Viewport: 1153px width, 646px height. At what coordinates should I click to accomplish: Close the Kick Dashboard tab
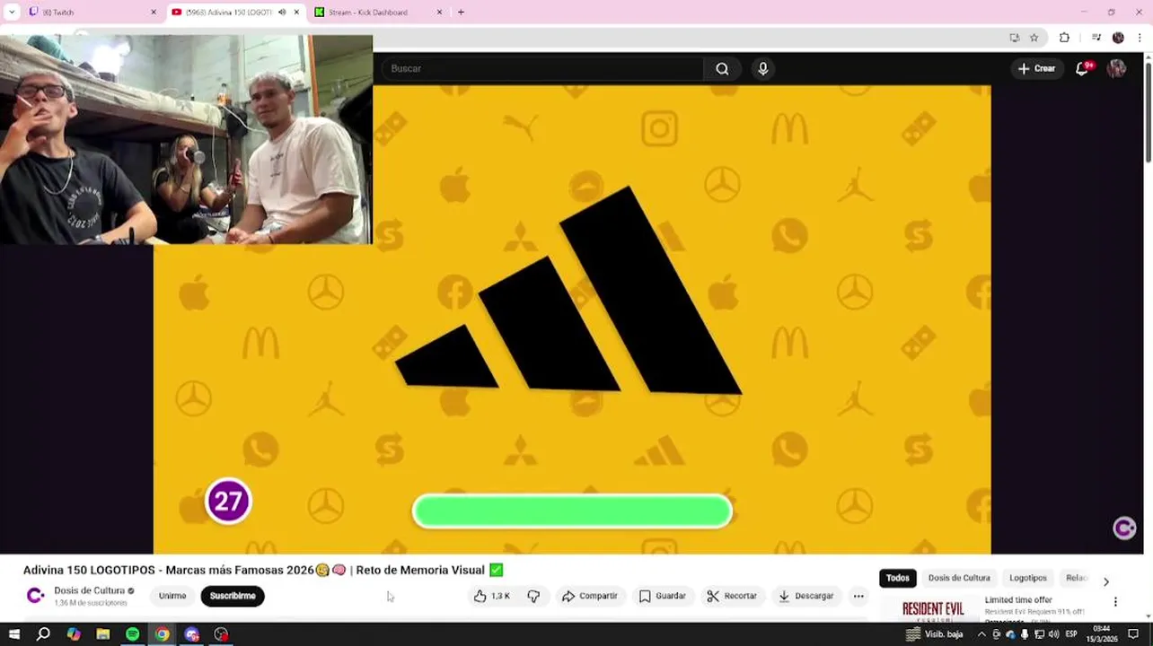tap(439, 13)
